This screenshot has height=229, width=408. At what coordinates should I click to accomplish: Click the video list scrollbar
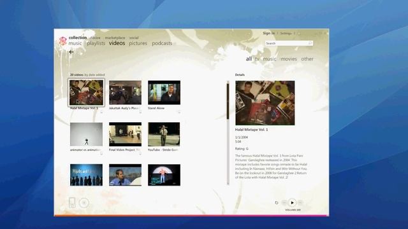tap(228, 132)
